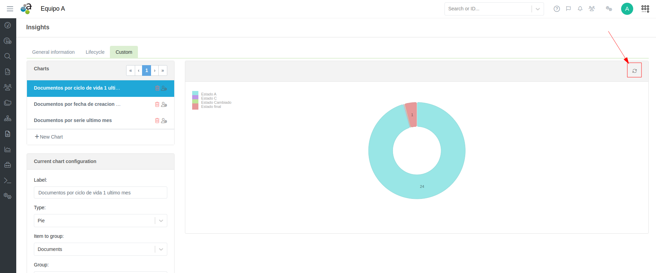
Task: Open the Search or ID dropdown arrow
Action: (537, 9)
